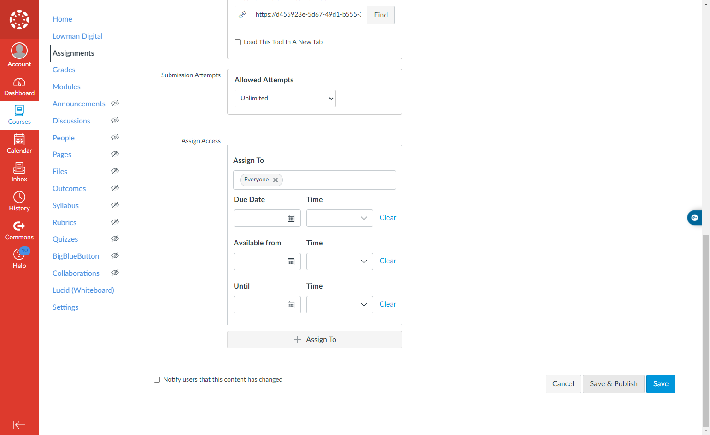Screen dimensions: 710x435
Task: Click the link icon beside tool URL
Action: (x=242, y=15)
